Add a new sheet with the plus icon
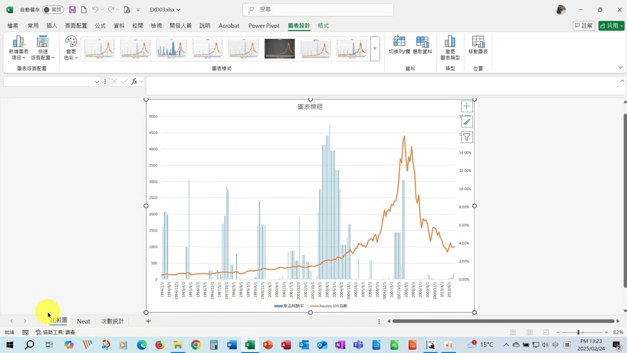The width and height of the screenshot is (627, 353). [148, 321]
